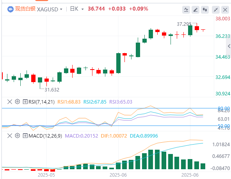Click the 0.46677 MACD axis label
The width and height of the screenshot is (231, 179).
pyautogui.click(x=221, y=156)
